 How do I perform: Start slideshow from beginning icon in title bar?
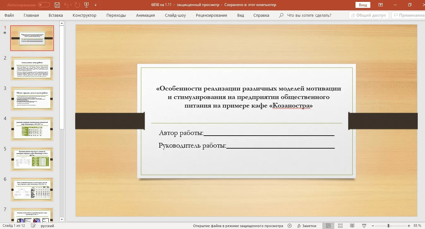tap(87, 5)
